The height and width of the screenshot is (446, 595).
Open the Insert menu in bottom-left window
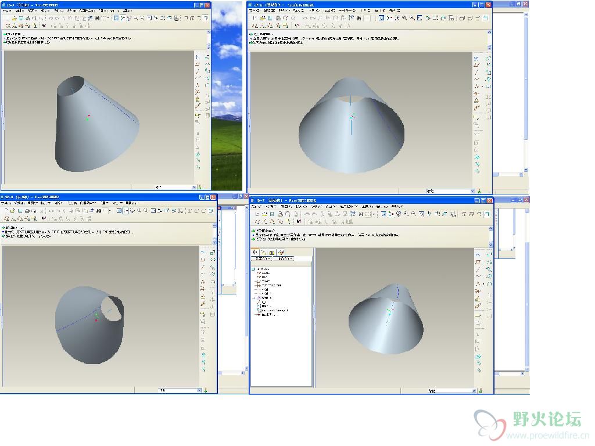tap(45, 203)
